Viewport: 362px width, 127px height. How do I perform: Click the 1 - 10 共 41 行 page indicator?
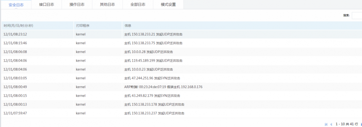[346, 124]
